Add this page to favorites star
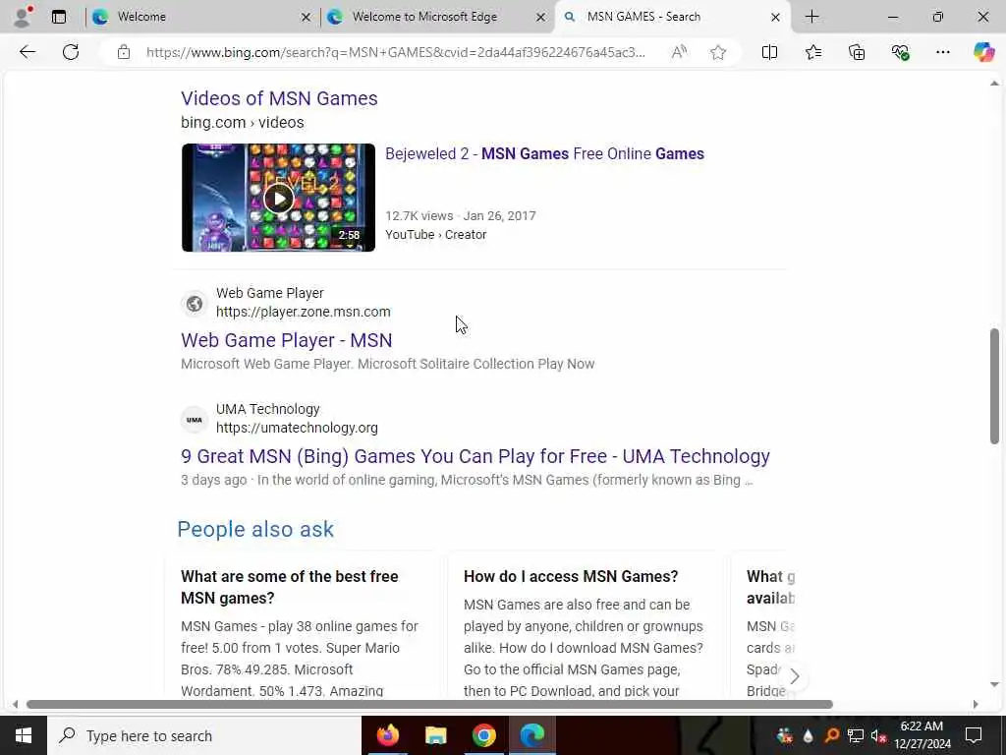 tap(718, 52)
